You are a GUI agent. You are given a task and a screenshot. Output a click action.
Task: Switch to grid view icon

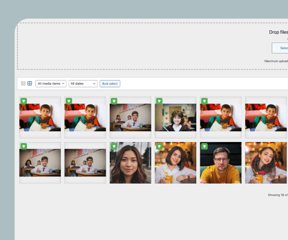click(x=30, y=83)
